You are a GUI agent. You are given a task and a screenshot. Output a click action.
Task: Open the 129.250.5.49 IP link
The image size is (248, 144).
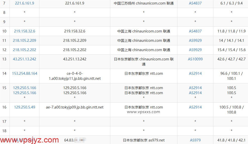25,107
